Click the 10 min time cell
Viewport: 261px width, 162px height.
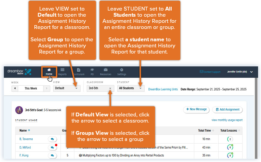(206, 139)
